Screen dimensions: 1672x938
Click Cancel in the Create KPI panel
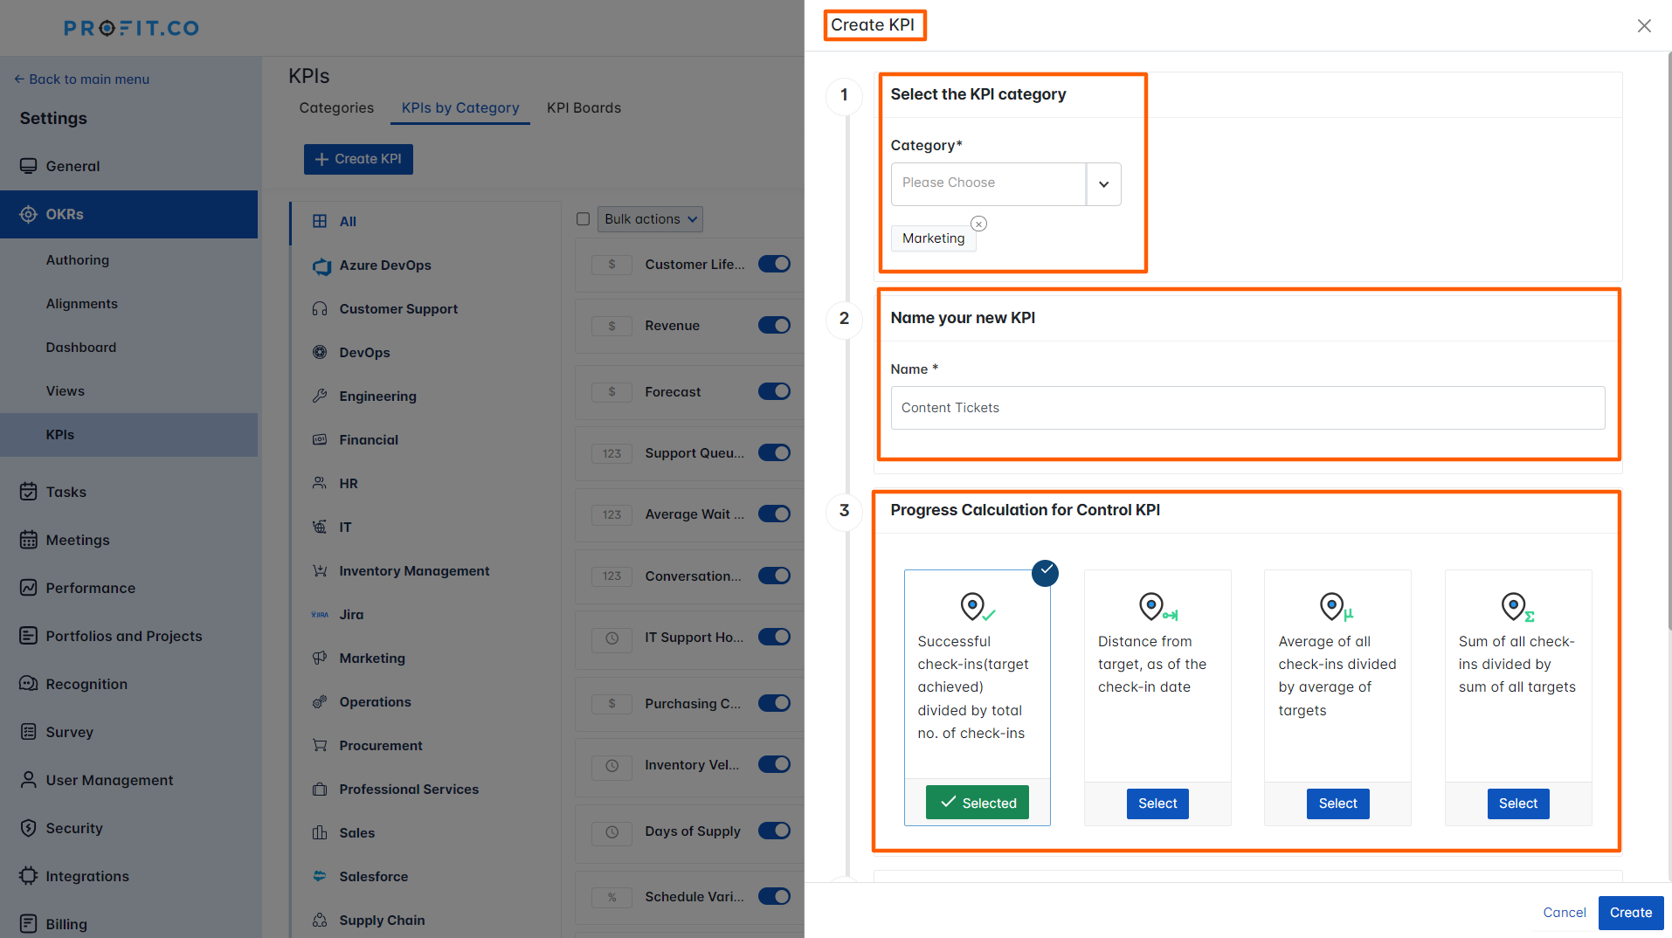(x=1564, y=912)
